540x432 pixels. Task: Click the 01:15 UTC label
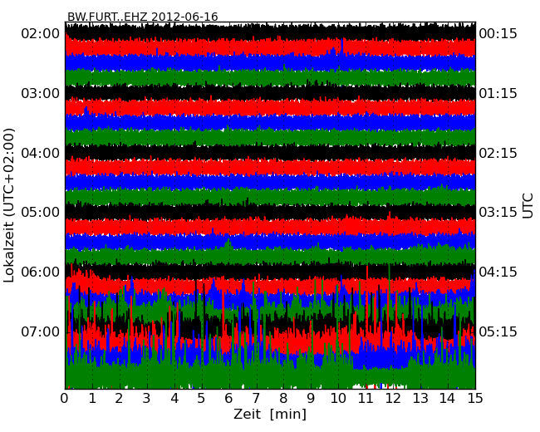[498, 93]
